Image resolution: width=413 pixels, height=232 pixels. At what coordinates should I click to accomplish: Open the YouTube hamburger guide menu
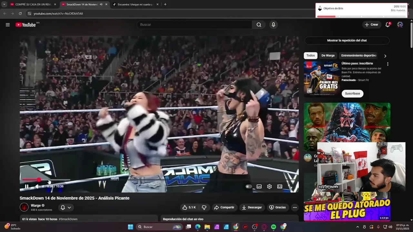click(7, 25)
